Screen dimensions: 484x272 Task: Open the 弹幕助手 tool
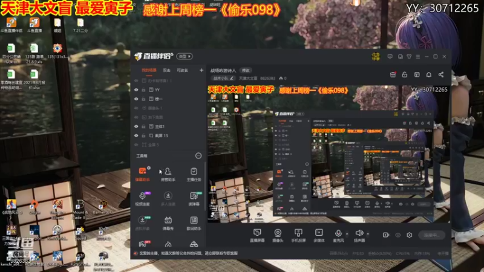pos(142,174)
